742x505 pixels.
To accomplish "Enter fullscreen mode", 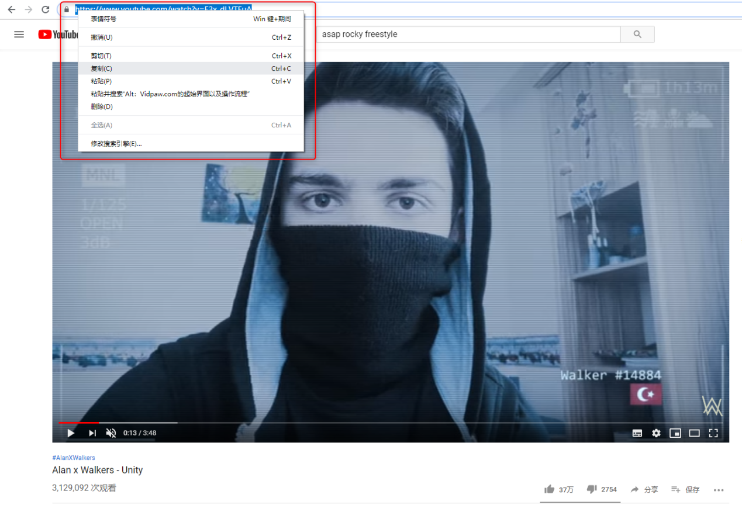I will point(713,433).
